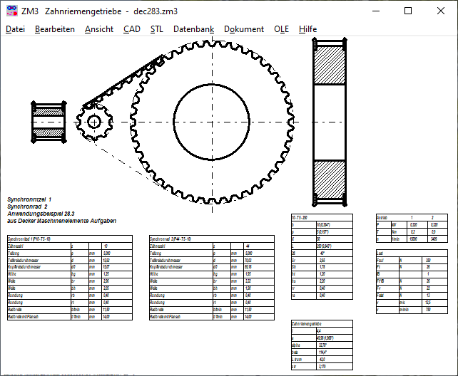Maximize the ZM3 window
Viewport: 458px width, 376px height.
(408, 11)
